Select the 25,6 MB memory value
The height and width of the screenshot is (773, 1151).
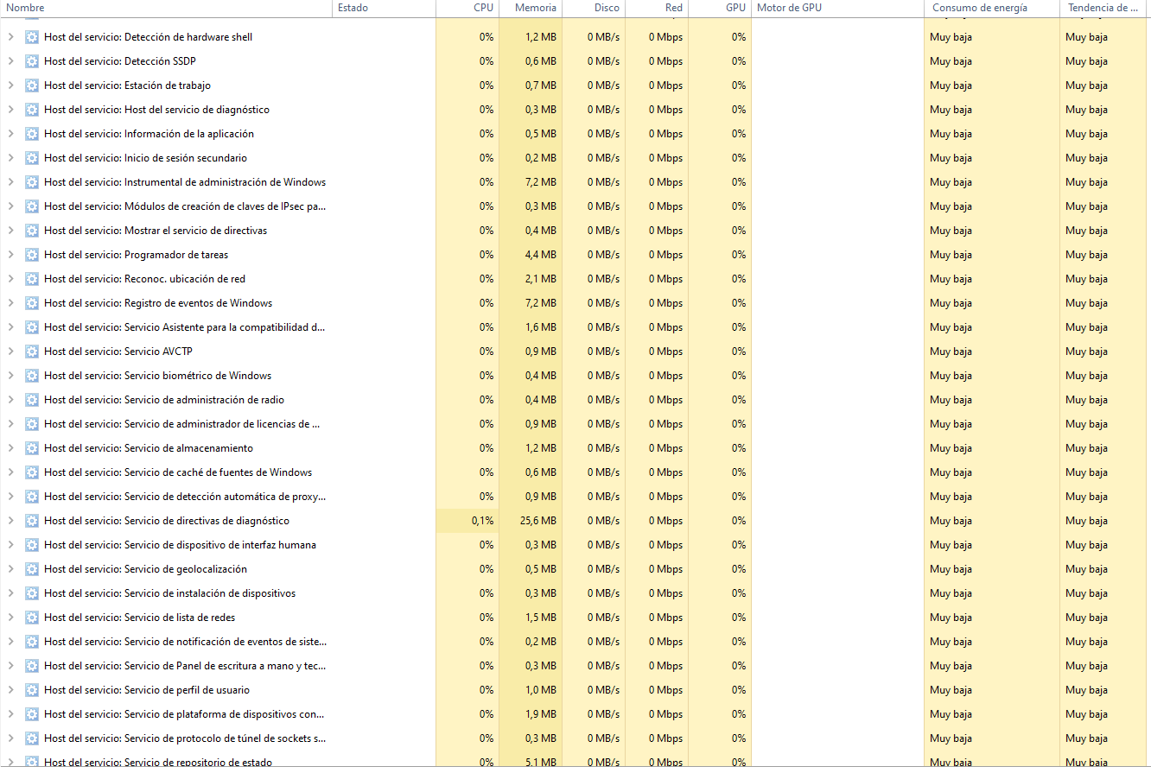click(x=537, y=521)
